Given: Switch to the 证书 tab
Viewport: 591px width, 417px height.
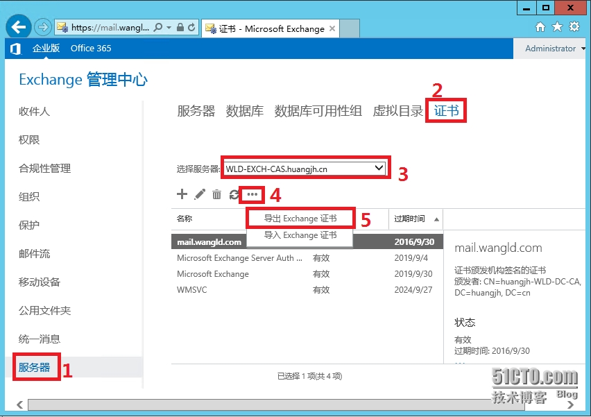Looking at the screenshot, I should point(446,110).
